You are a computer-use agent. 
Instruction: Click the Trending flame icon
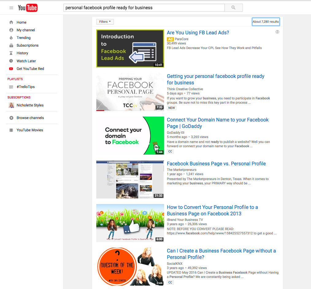tap(11, 38)
